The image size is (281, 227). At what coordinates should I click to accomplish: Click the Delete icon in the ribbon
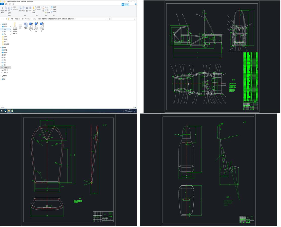point(27,8)
